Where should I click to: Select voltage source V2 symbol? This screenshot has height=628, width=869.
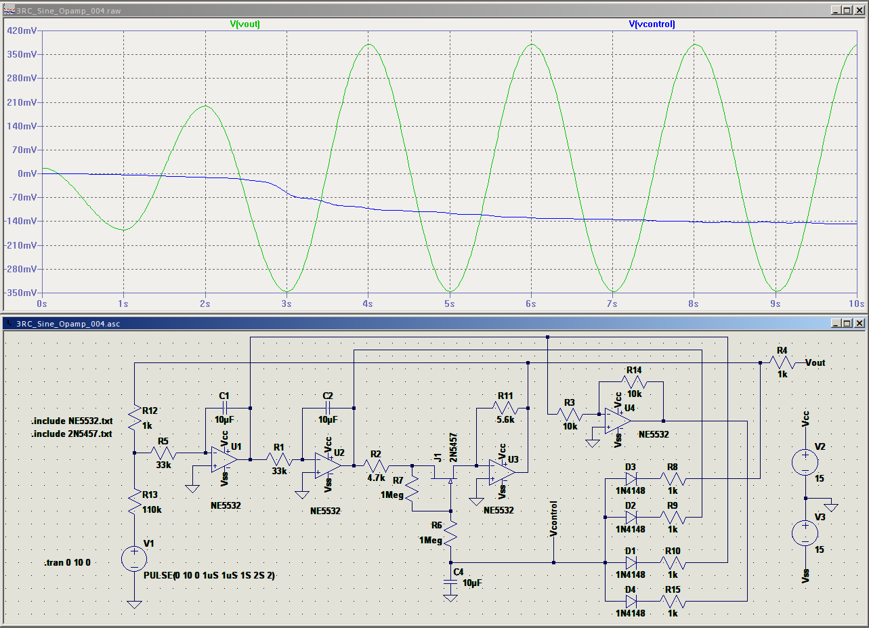coord(805,463)
